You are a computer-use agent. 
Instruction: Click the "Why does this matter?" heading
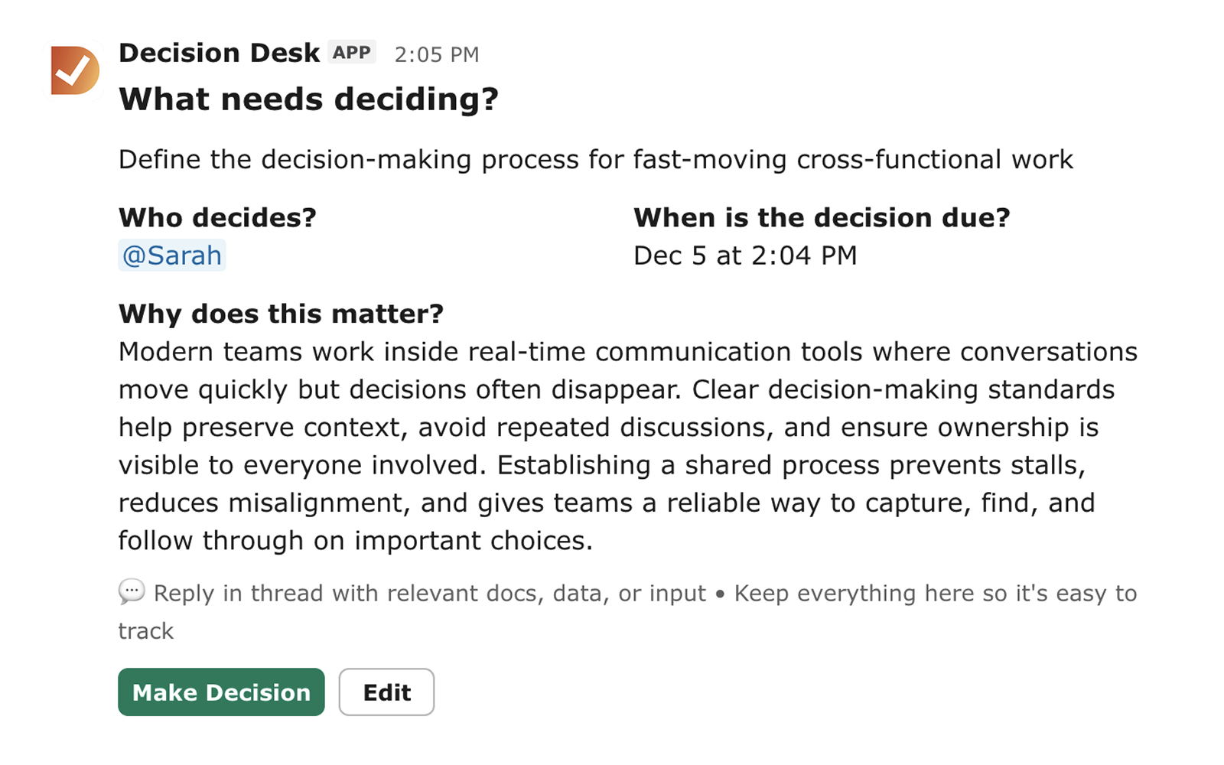[281, 314]
